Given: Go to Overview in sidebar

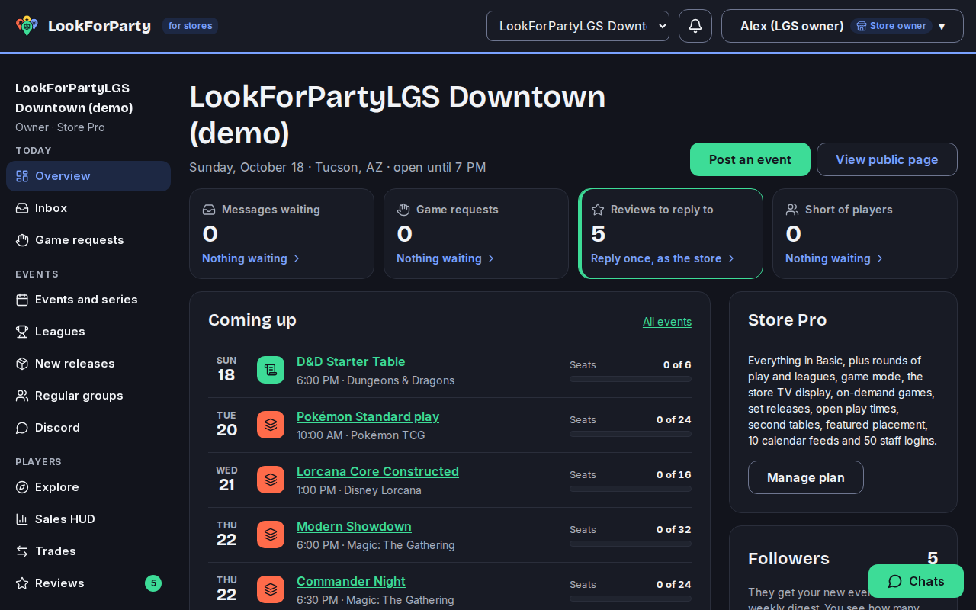Looking at the screenshot, I should point(88,176).
